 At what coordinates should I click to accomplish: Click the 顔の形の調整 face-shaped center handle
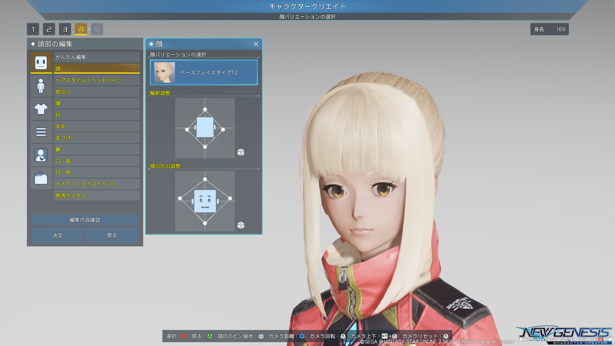(x=205, y=201)
